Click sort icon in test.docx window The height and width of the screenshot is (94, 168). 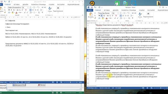click(x=129, y=18)
